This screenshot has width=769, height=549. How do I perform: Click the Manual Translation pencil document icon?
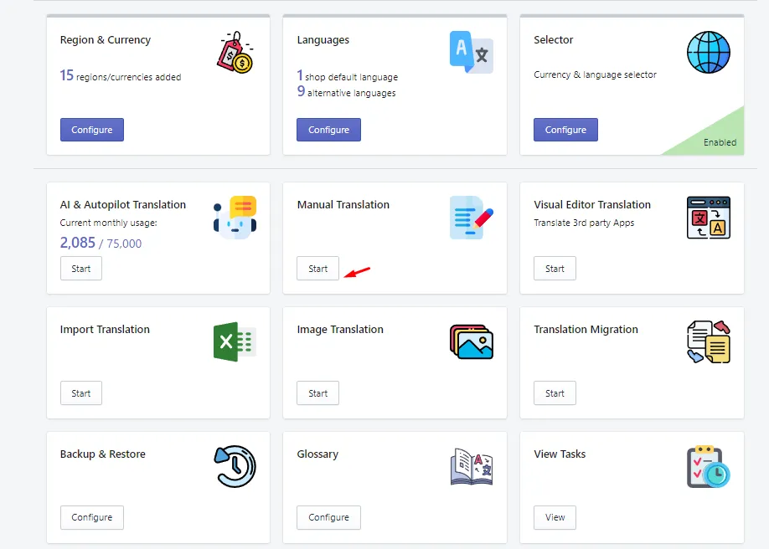472,218
